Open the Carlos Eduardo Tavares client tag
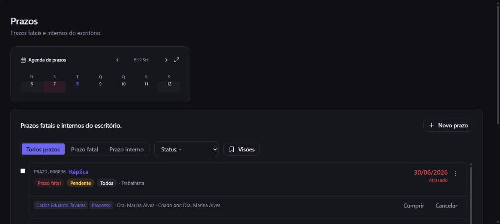Screen dimensions: 500x224 point(61,205)
